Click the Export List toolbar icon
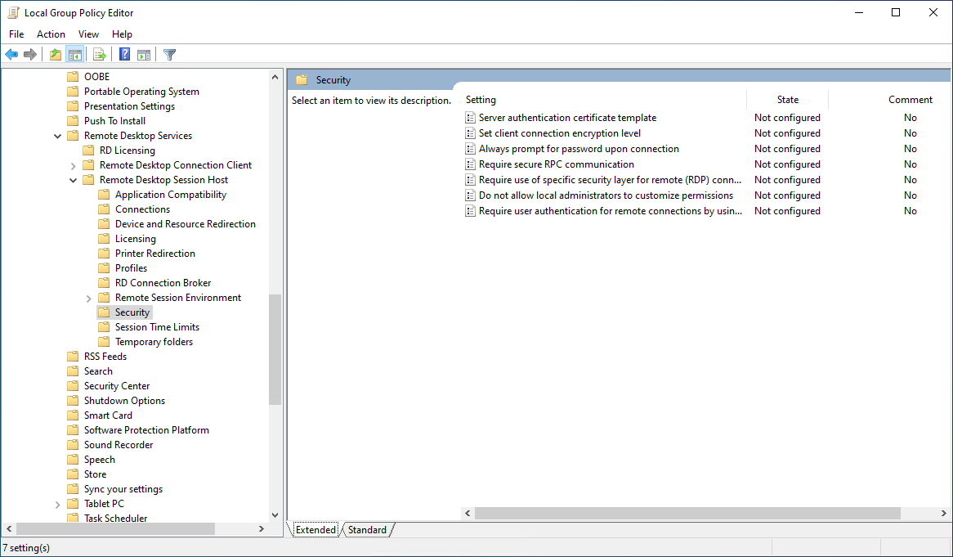 99,54
